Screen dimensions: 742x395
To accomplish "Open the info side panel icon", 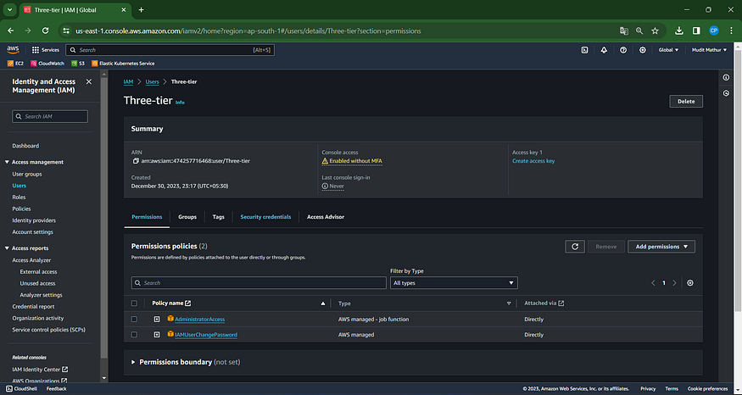I will tap(726, 77).
